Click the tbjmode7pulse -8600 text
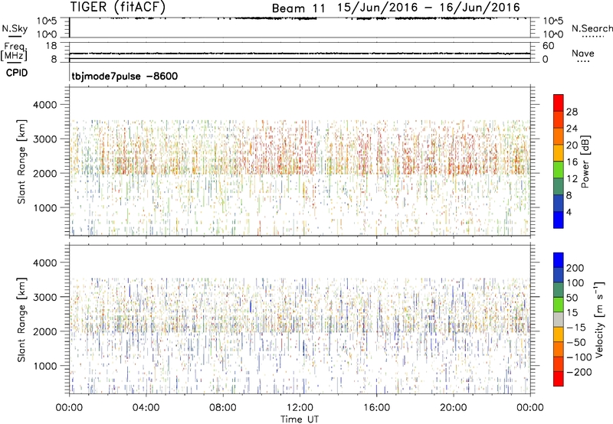 [x=124, y=76]
